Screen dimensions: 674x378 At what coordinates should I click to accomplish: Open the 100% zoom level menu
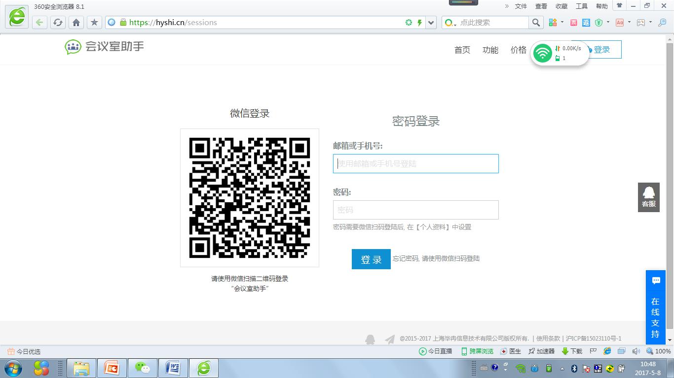point(659,351)
